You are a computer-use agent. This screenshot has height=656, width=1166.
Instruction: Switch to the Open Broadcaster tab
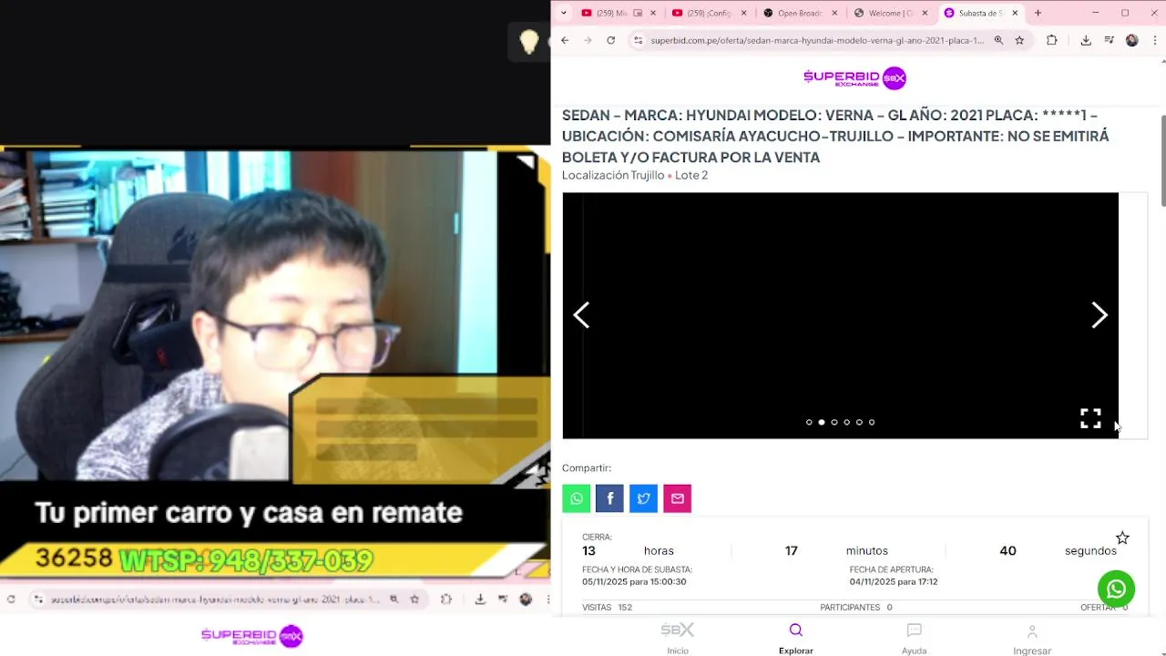[800, 13]
